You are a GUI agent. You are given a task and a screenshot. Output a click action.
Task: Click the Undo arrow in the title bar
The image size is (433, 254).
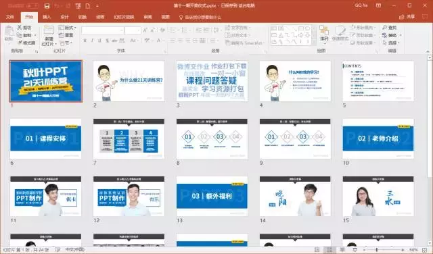tap(57, 6)
